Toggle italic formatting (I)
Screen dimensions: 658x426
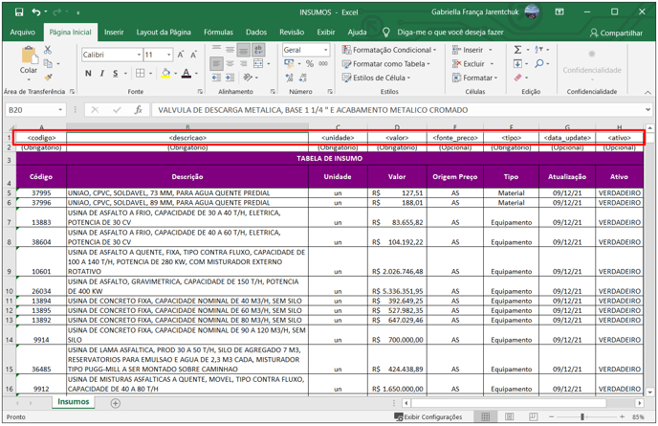click(102, 74)
